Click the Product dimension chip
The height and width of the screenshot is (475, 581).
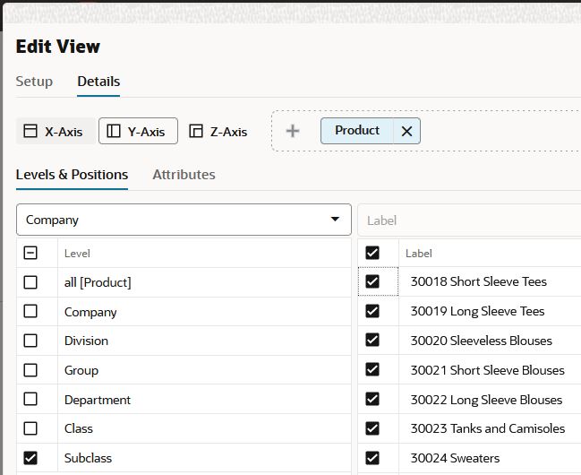click(357, 131)
